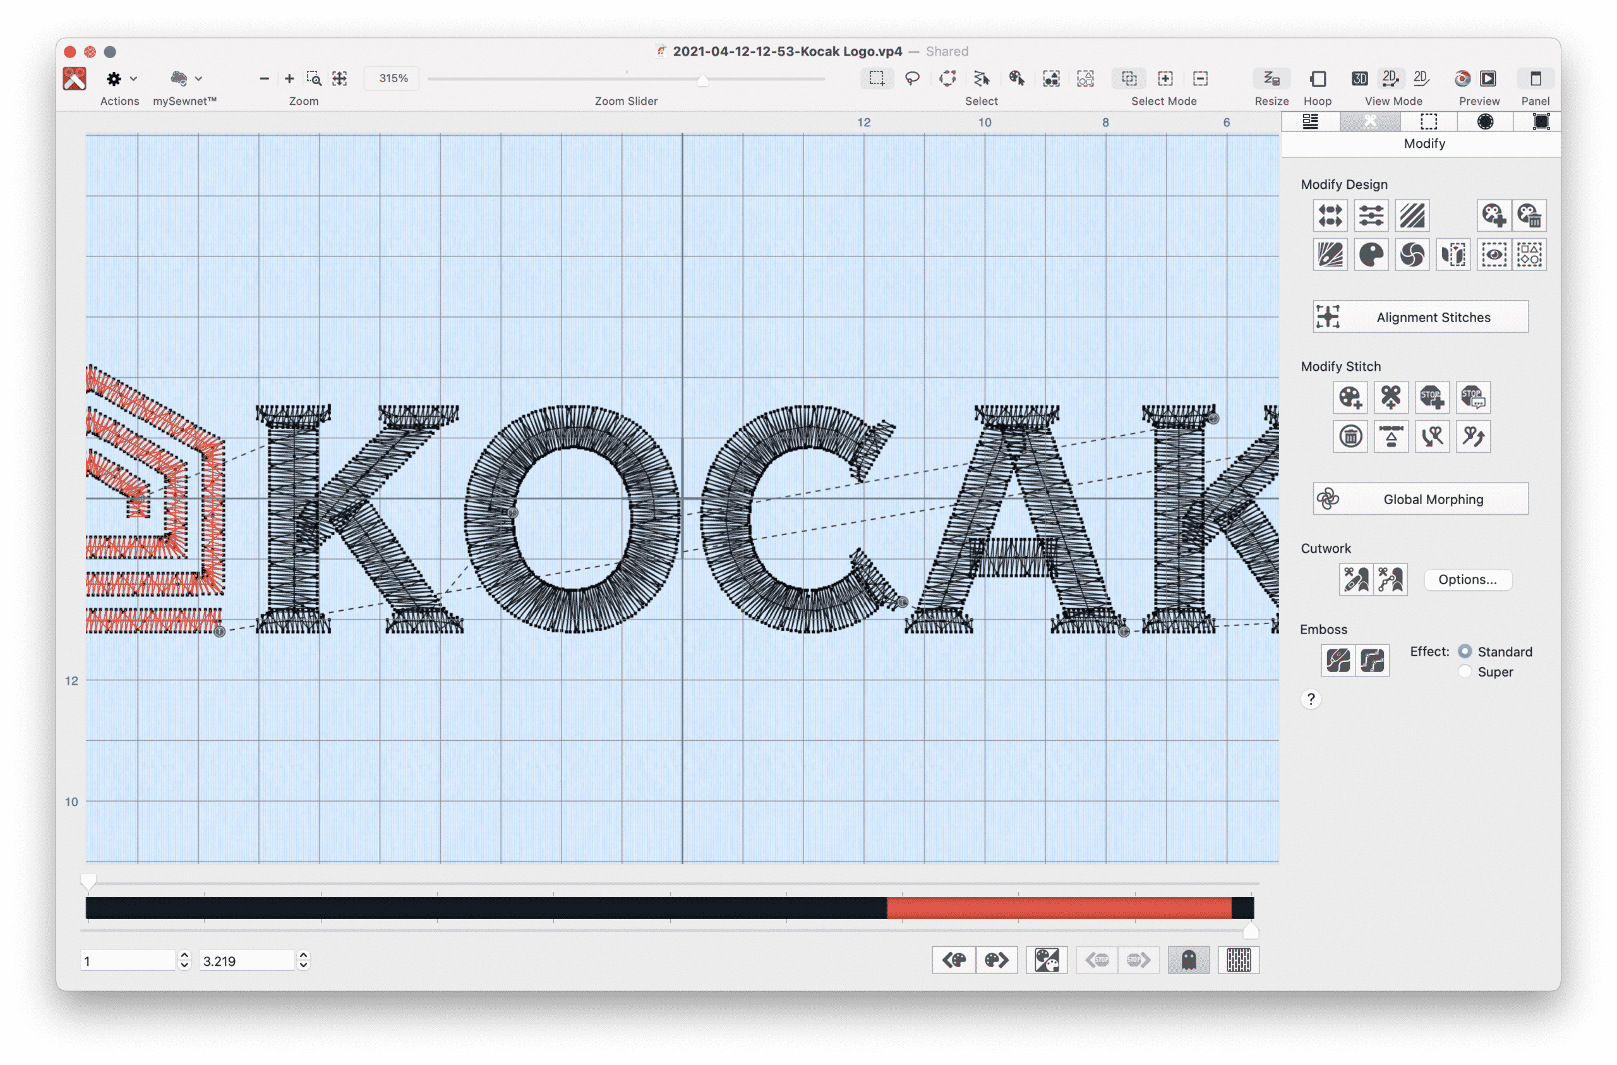Screen dimensions: 1617x1065
Task: Open the Hoop selection
Action: (1318, 78)
